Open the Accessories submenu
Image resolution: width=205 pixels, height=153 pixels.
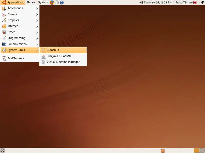point(20,8)
